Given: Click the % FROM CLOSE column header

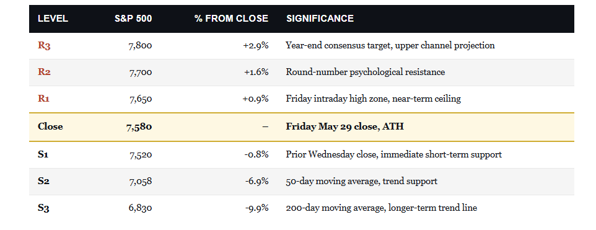Looking at the screenshot, I should pos(231,19).
